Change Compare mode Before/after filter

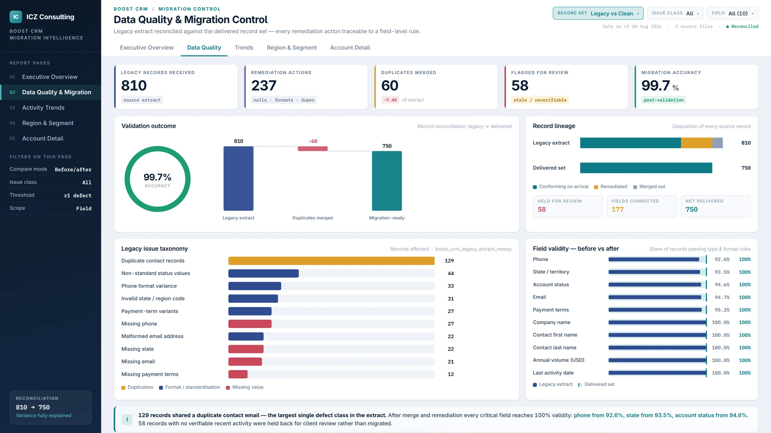click(51, 169)
